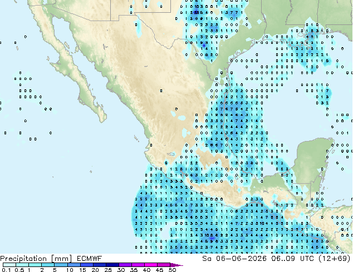The image size is (353, 272).
Task: Select the 2–5 mm legend color swatch
Action: click(48, 265)
